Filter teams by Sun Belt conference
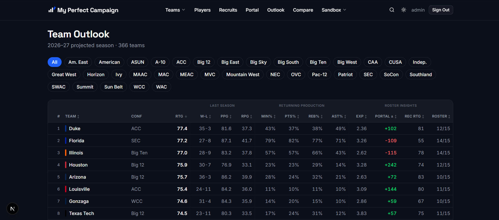The width and height of the screenshot is (499, 220). point(113,87)
